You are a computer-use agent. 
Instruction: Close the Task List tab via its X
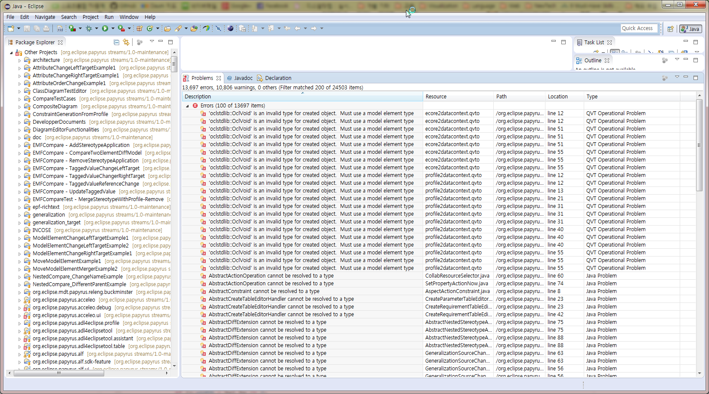click(x=610, y=43)
